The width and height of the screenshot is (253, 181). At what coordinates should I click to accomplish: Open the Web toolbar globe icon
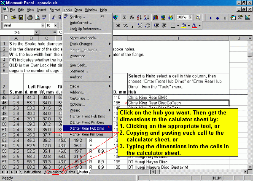click(x=116, y=17)
